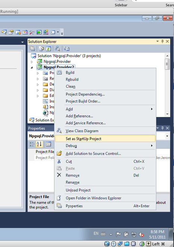Open the taskbar clock showing 8:58 PM
Screen dimensions: 174x247
point(157,234)
